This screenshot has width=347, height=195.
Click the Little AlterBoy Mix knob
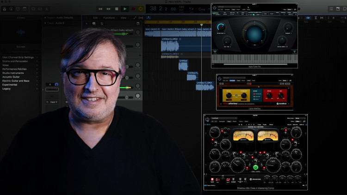tap(281, 96)
